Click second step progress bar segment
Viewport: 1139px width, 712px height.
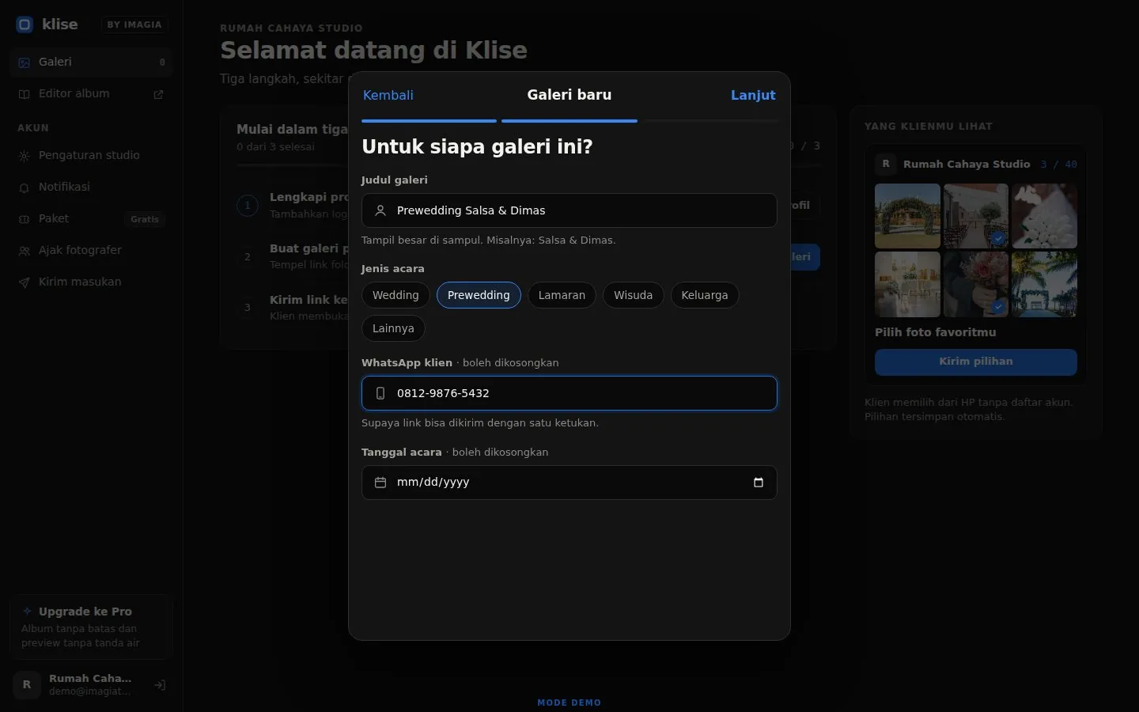(x=569, y=121)
